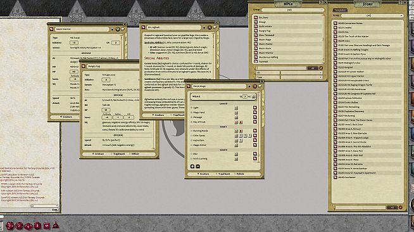Open the OGL story entry link icon
This screenshot has width=414, height=232.
pyautogui.click(x=336, y=32)
